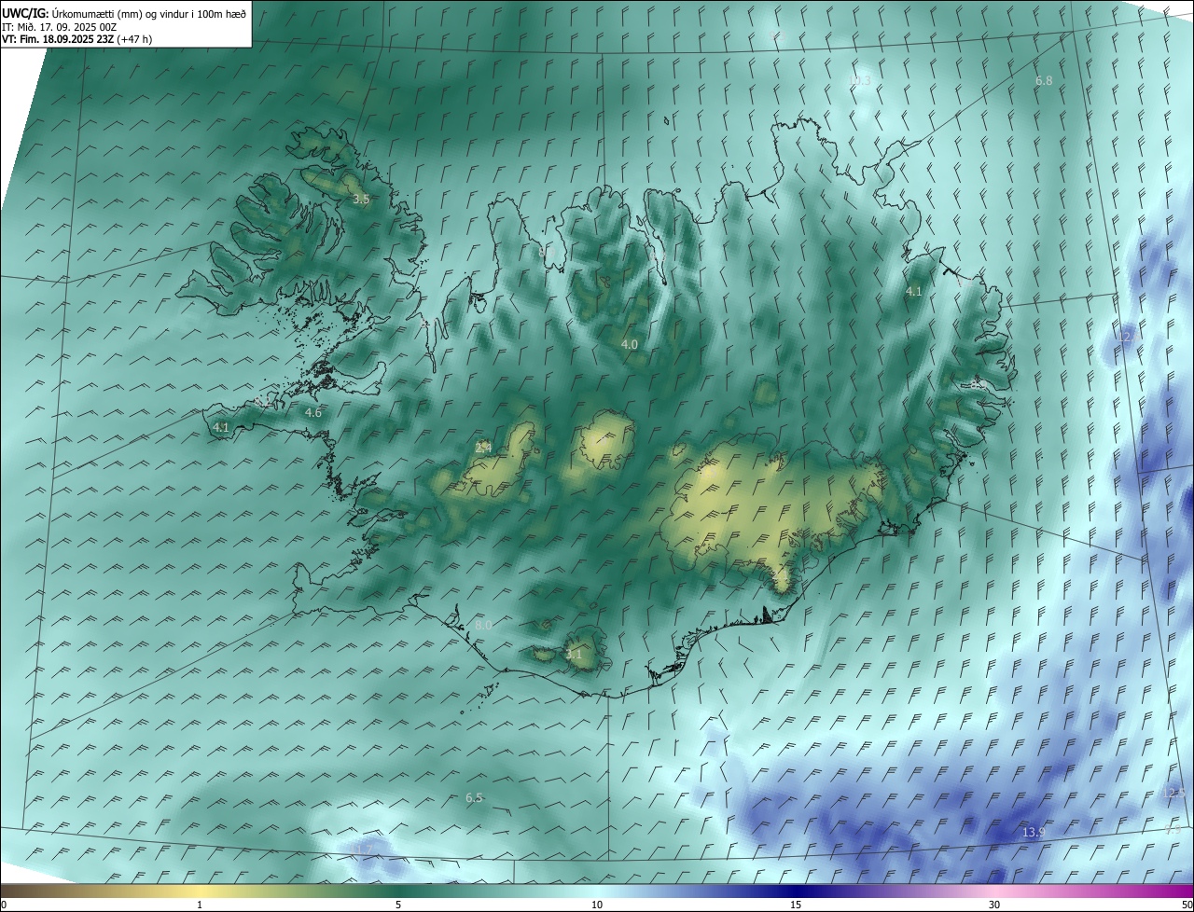Click the 4.1 value beside the 4.6 label
This screenshot has height=912, width=1194.
[x=221, y=427]
